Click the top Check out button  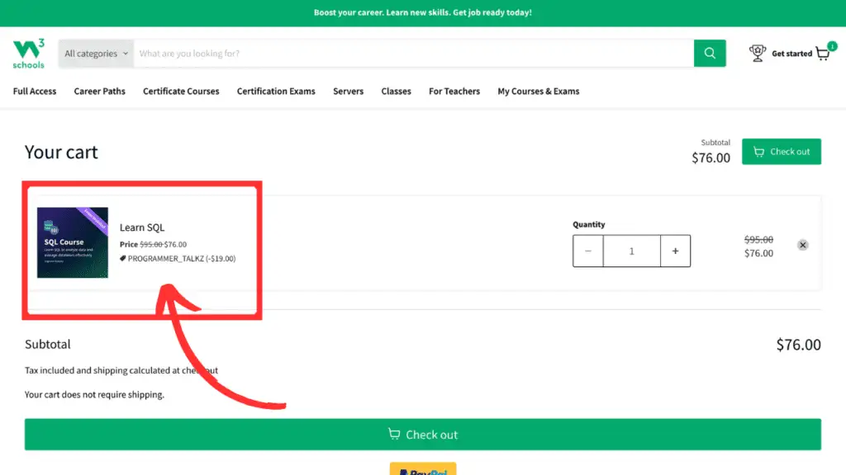pyautogui.click(x=781, y=152)
